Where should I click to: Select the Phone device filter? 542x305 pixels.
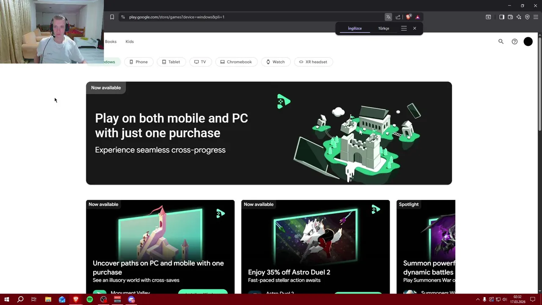pos(138,62)
